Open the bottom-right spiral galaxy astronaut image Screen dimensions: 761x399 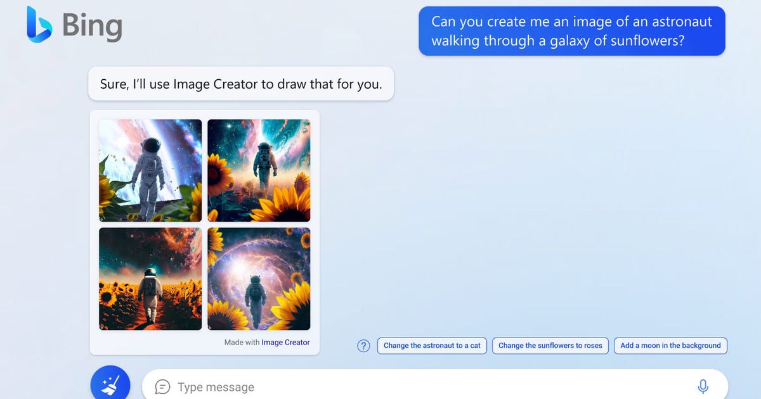(x=259, y=279)
